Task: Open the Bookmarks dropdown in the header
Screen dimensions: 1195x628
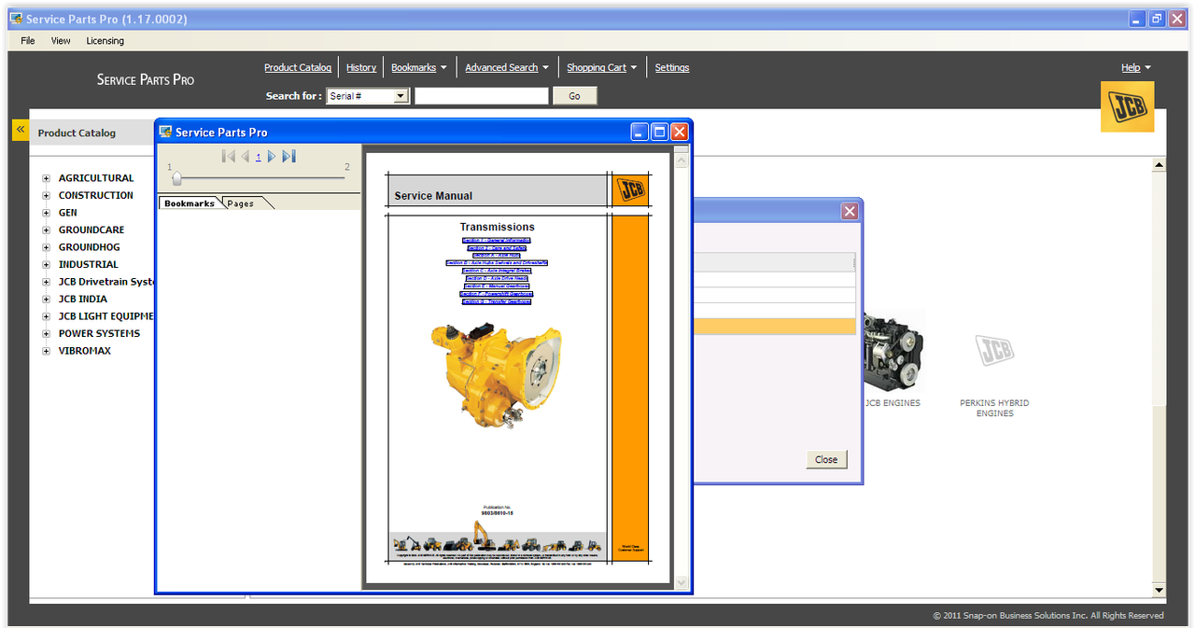Action: coord(419,67)
